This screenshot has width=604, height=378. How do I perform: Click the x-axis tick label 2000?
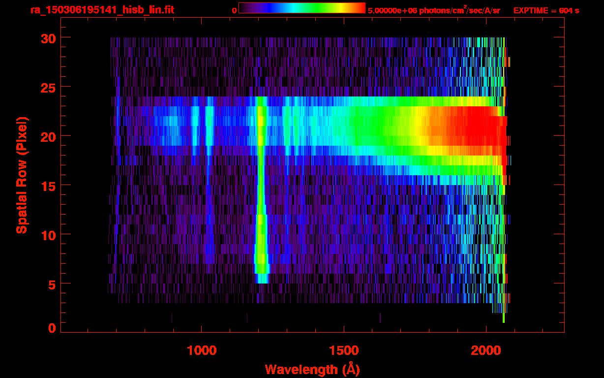(486, 350)
